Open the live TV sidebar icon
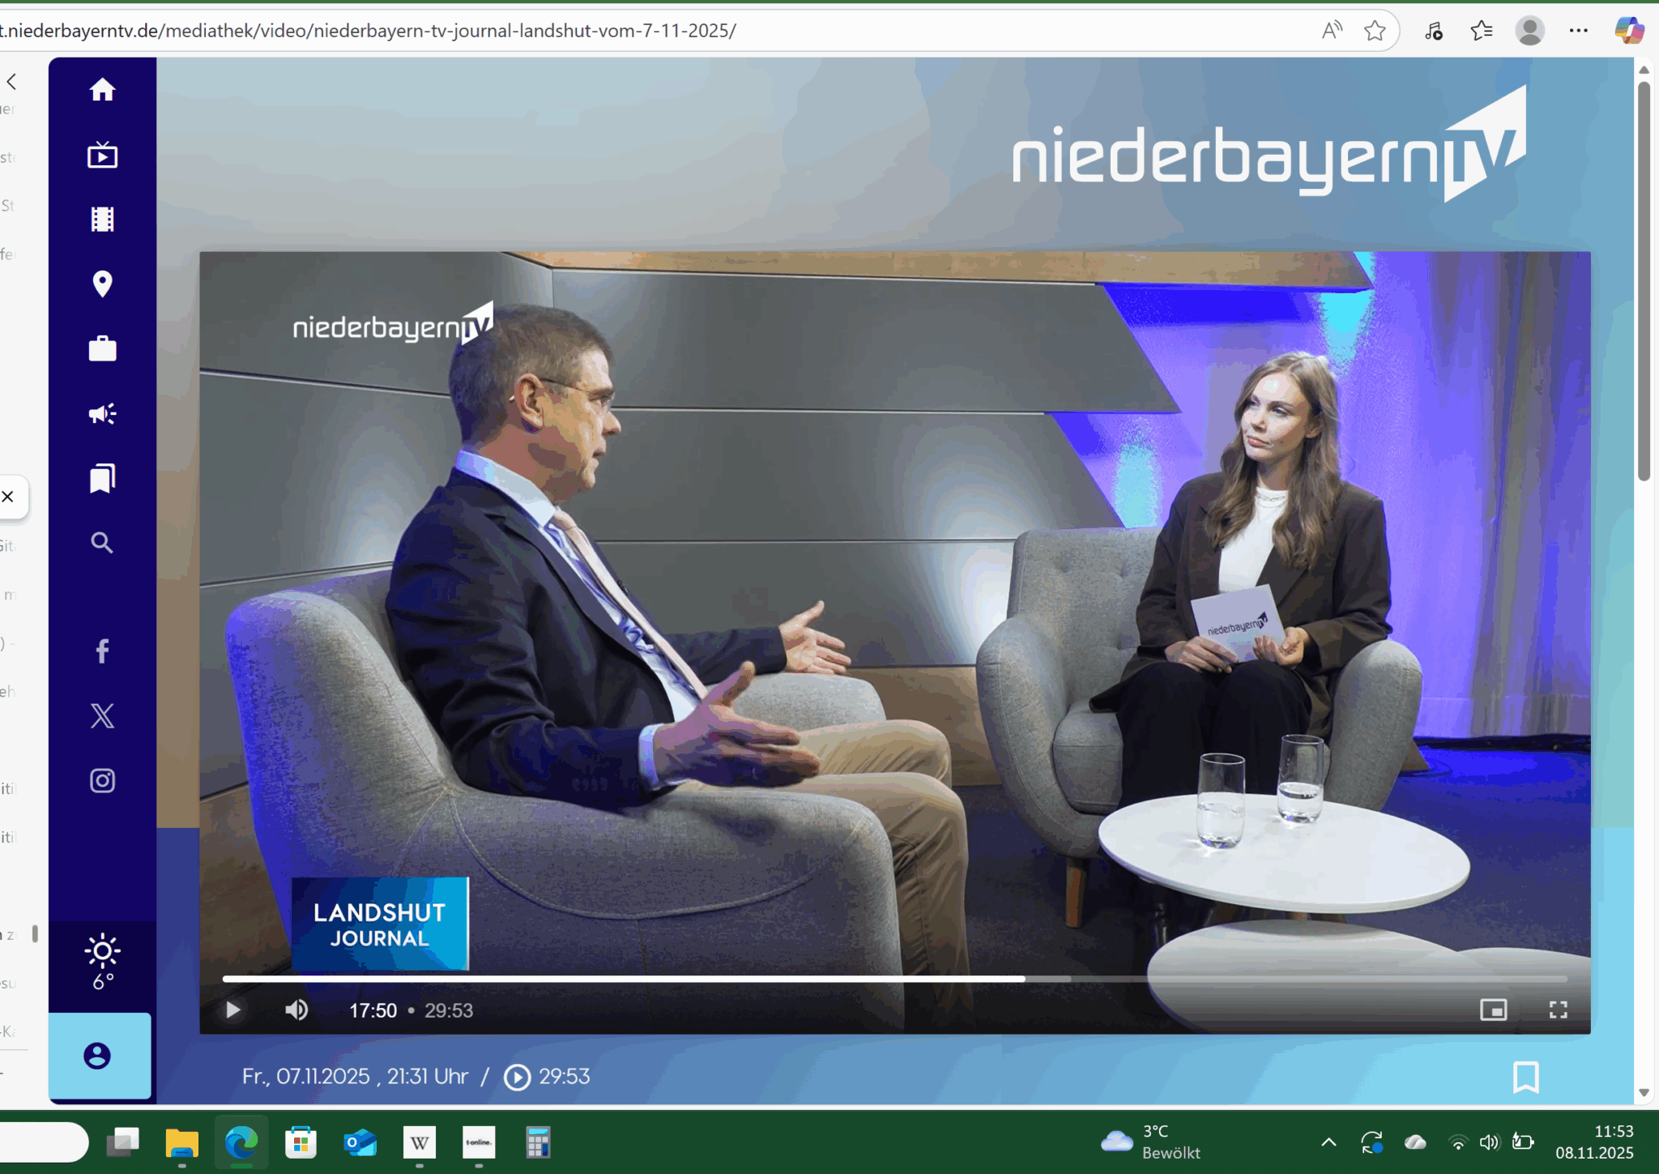This screenshot has width=1659, height=1174. (102, 155)
